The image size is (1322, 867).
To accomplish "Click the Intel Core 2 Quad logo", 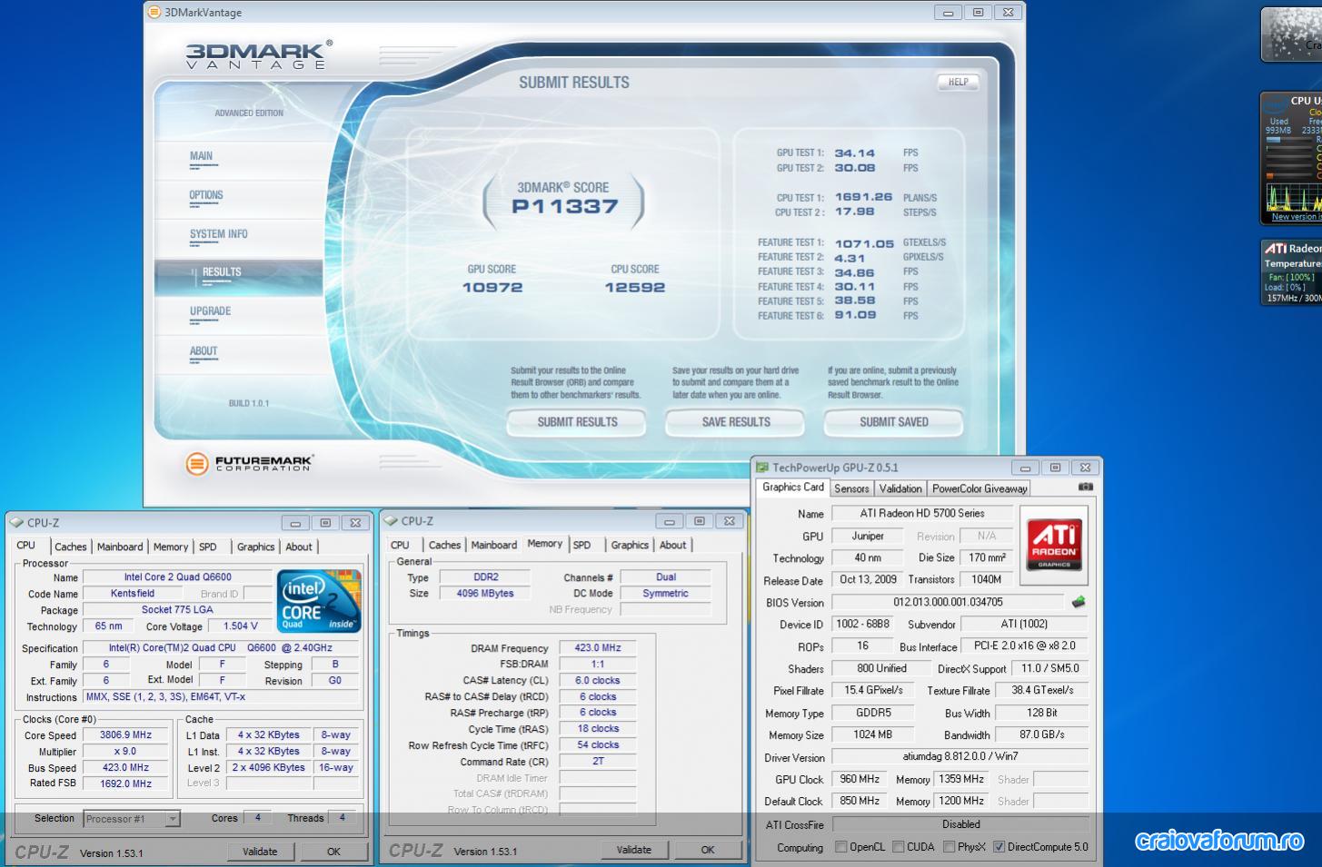I will click(319, 601).
